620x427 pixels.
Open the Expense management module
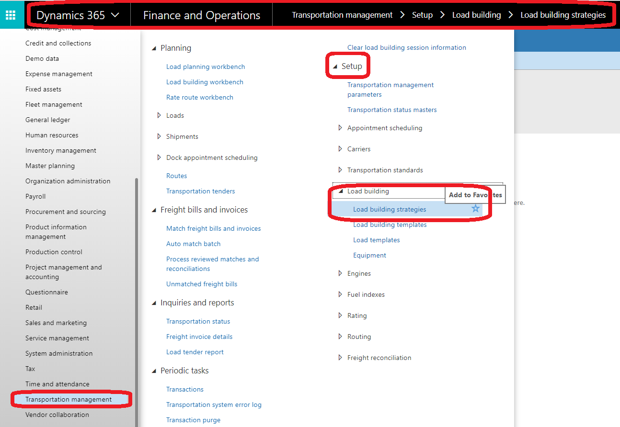[59, 74]
